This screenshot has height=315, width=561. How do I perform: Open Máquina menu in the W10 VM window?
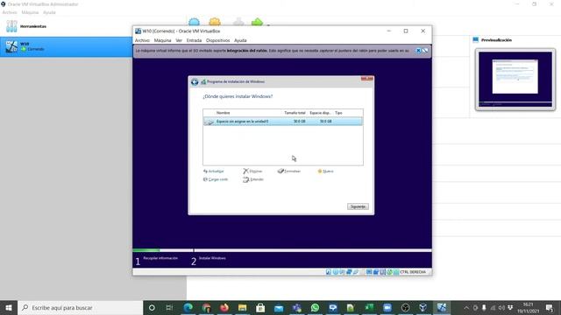tap(162, 40)
